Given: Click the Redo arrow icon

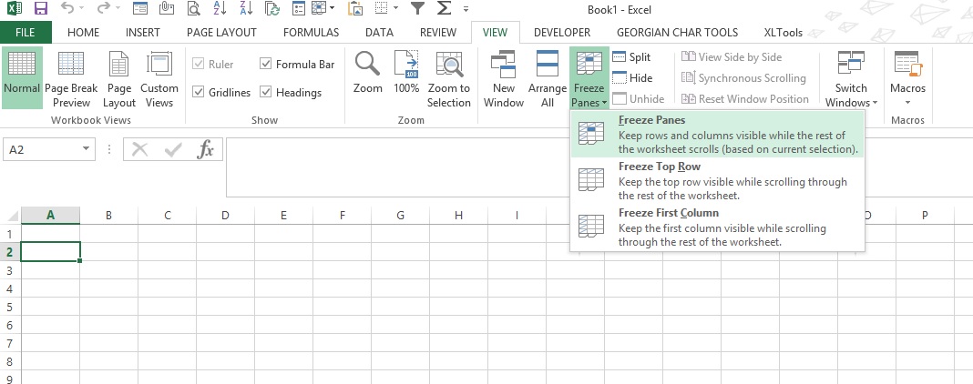Looking at the screenshot, I should [103, 9].
